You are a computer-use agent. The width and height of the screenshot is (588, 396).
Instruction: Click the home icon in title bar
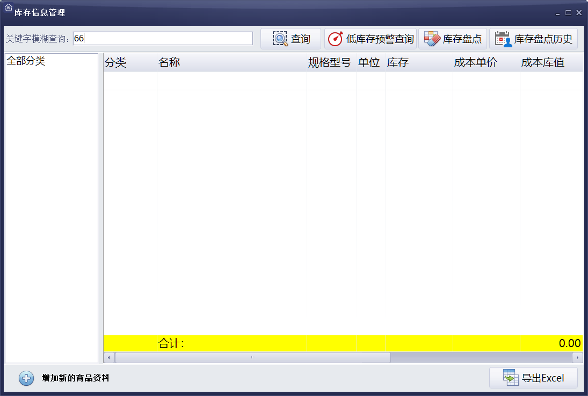pos(8,7)
